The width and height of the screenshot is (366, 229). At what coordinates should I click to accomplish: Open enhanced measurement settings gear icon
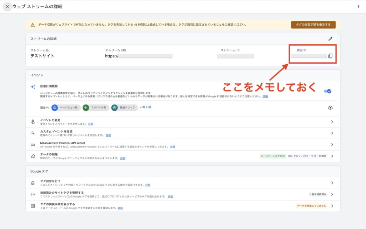pyautogui.click(x=330, y=108)
